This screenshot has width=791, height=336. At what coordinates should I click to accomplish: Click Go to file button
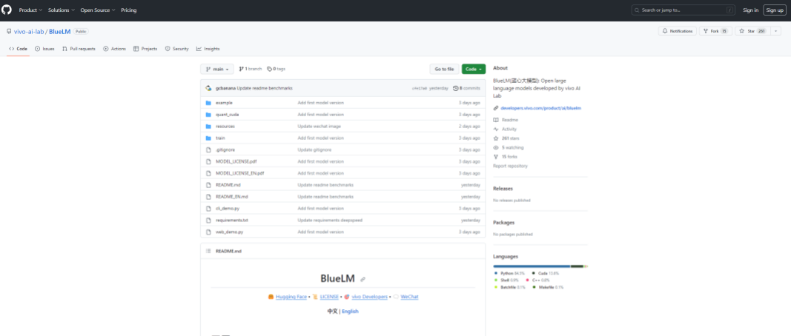pyautogui.click(x=445, y=69)
